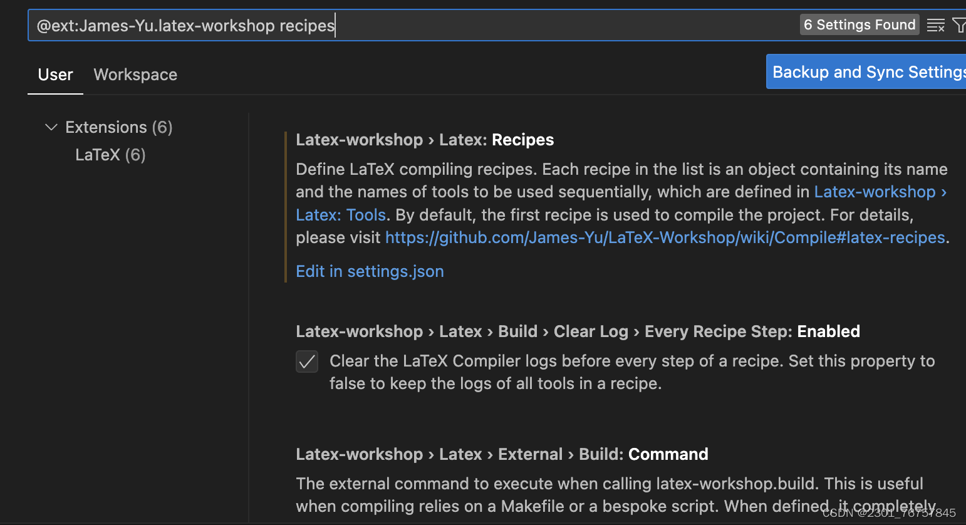This screenshot has height=525, width=966.
Task: Collapse the Extensions (6) tree group
Action: pyautogui.click(x=51, y=127)
